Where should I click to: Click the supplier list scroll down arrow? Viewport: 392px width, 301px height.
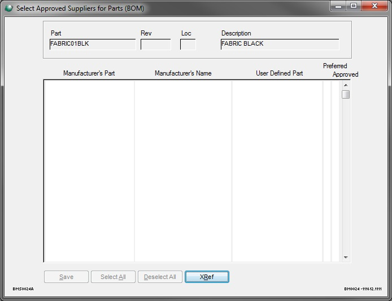tap(346, 258)
